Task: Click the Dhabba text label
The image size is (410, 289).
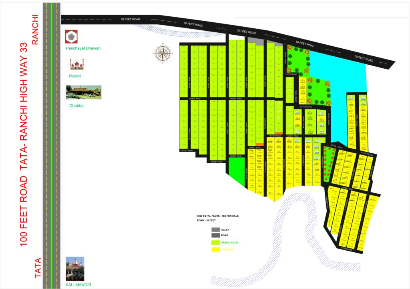Action: coord(75,106)
